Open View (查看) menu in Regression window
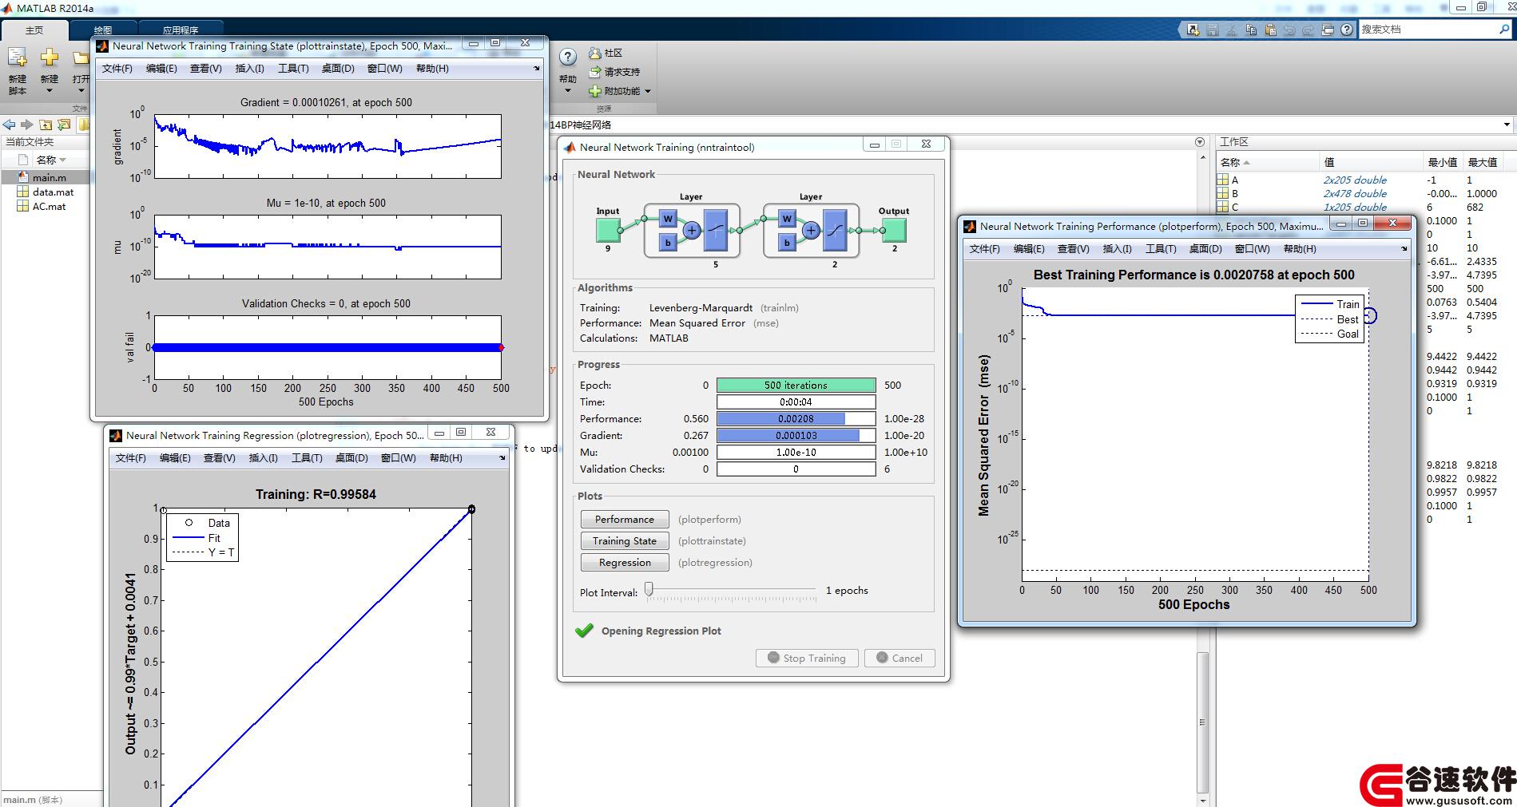1517x807 pixels. 219,458
